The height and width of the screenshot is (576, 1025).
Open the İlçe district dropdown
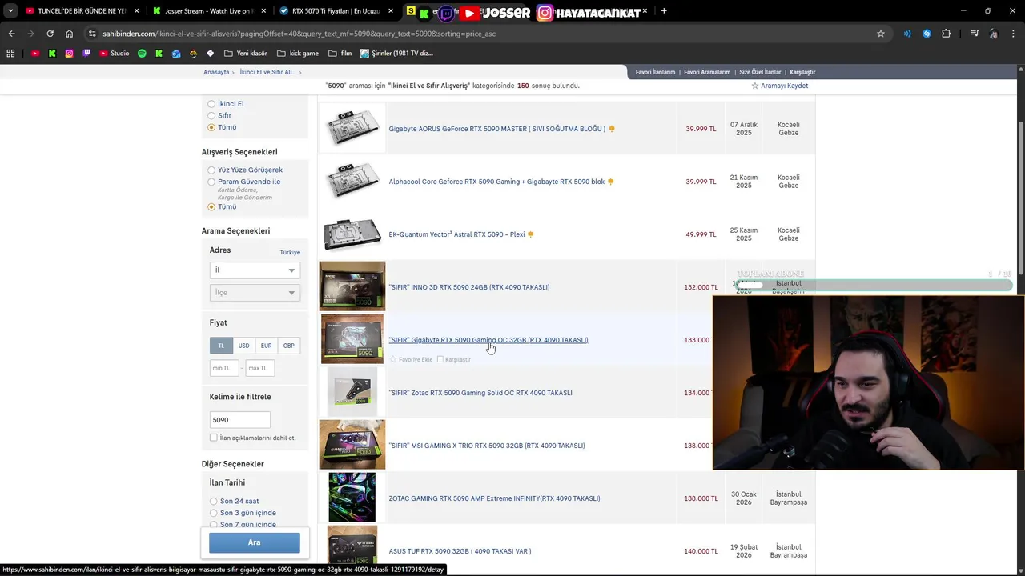point(255,293)
